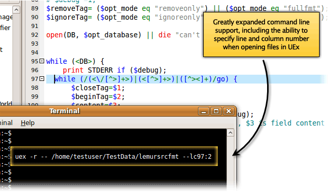The image size is (331, 193).
Task: Click line number 90 in the gutter
Action: [x=35, y=17]
